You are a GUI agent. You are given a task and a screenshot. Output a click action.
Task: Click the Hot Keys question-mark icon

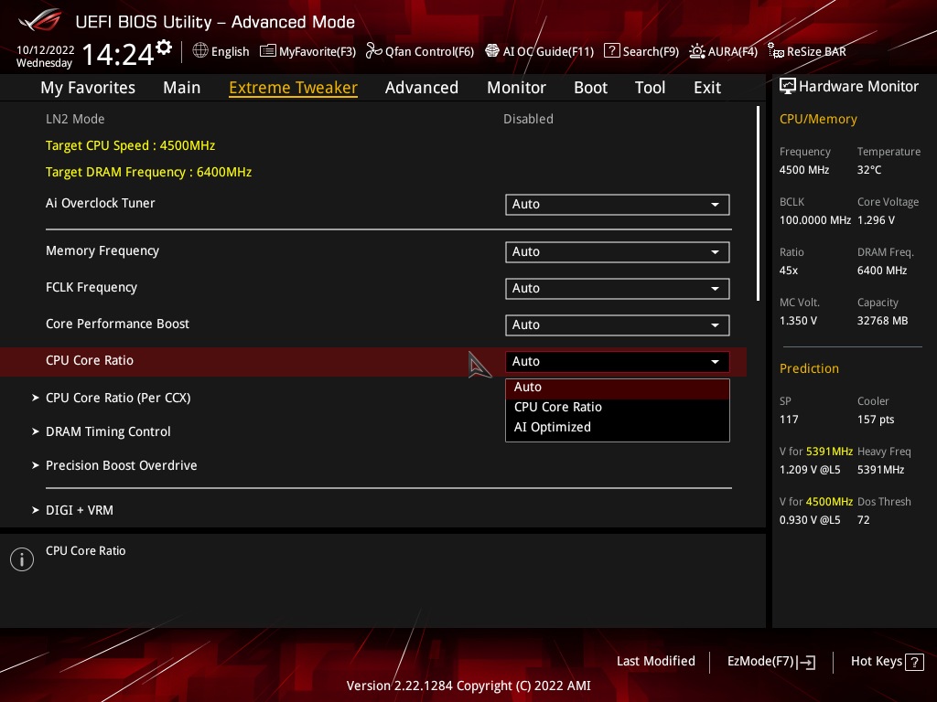(x=914, y=662)
